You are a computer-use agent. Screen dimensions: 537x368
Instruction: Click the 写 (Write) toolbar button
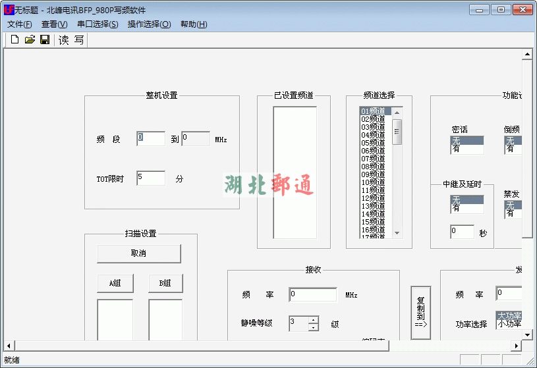click(x=79, y=40)
